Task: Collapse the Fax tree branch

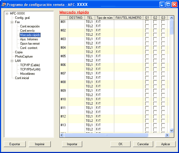Action: 12,22
